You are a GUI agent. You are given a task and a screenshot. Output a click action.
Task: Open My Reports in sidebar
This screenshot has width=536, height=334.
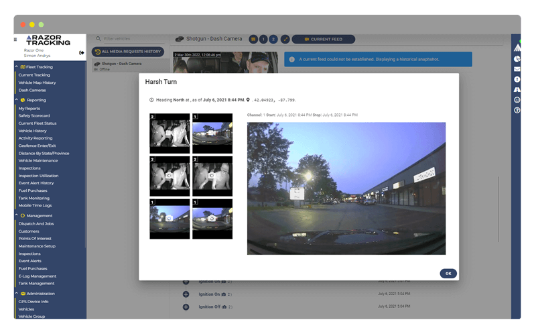(x=29, y=109)
